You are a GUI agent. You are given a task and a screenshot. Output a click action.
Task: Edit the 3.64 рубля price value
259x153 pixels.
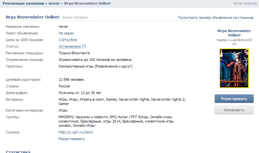coord(68,40)
